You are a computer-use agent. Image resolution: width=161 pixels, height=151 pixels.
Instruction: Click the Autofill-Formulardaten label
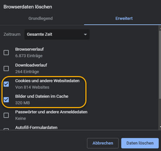(36, 128)
